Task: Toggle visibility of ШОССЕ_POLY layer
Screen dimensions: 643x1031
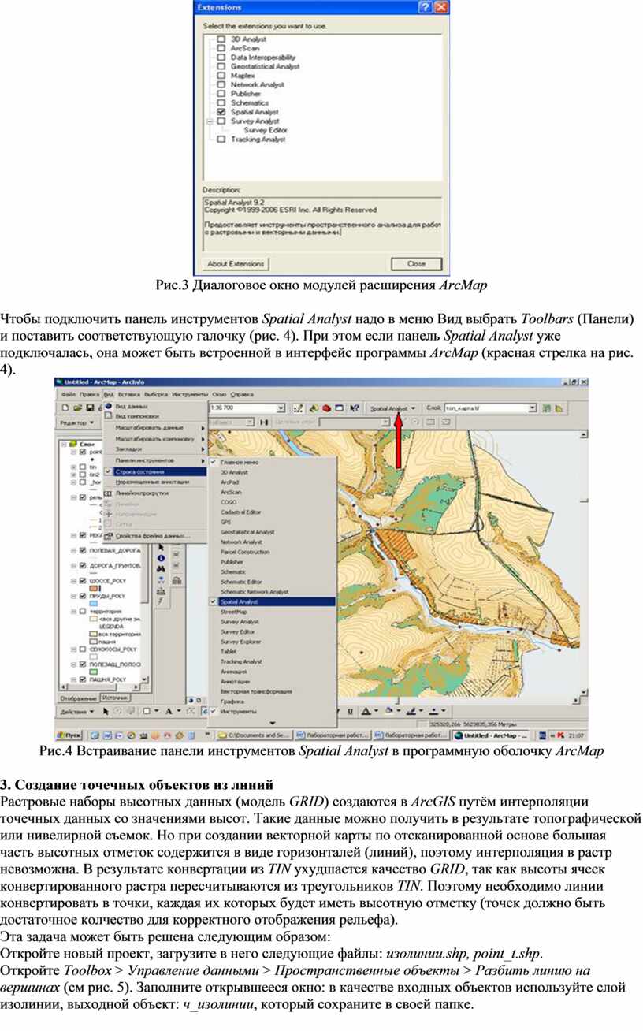Action: click(x=82, y=580)
